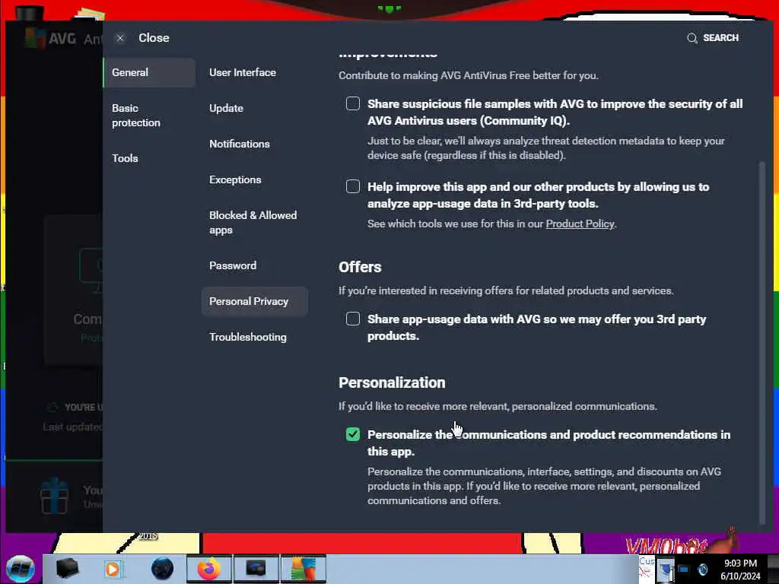Launch Windows Media Player from taskbar
This screenshot has height=584, width=779.
click(x=113, y=569)
